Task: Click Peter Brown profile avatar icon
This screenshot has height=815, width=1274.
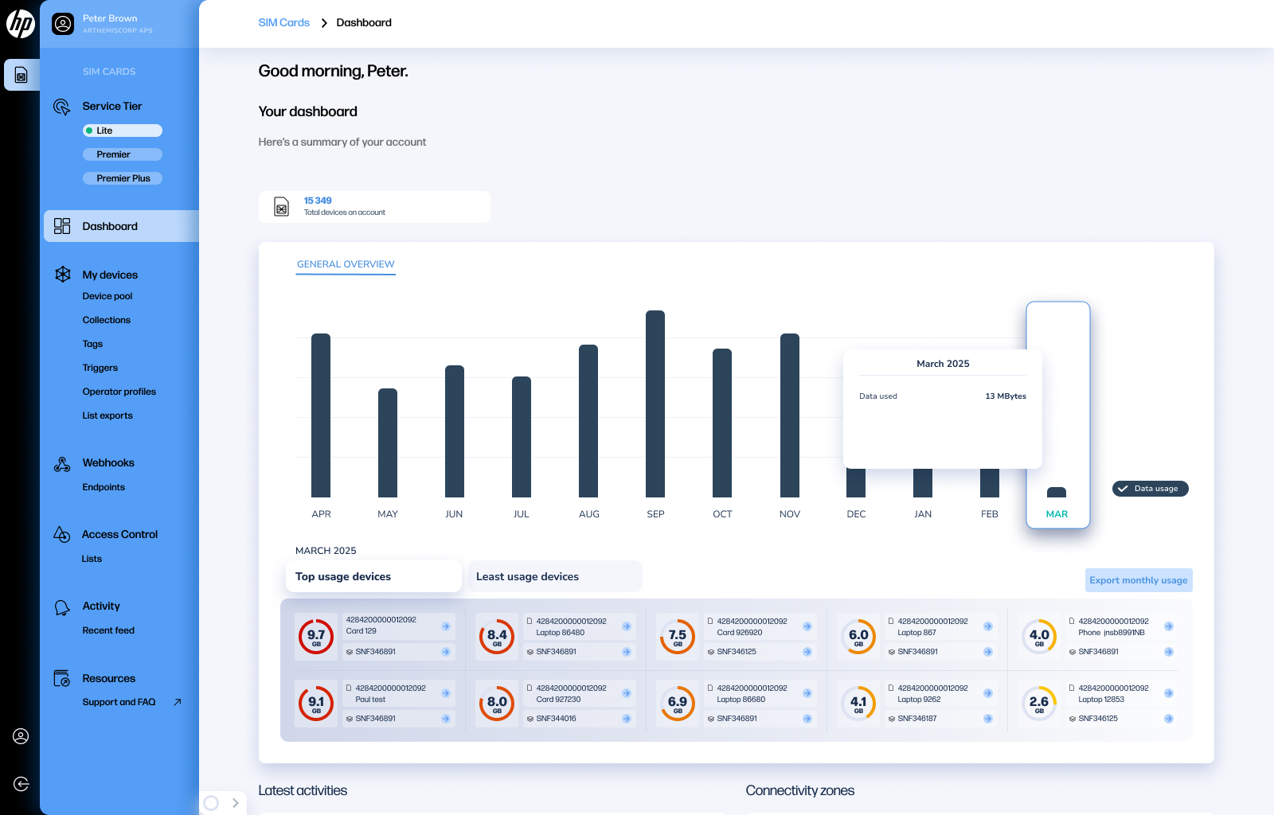Action: click(63, 24)
